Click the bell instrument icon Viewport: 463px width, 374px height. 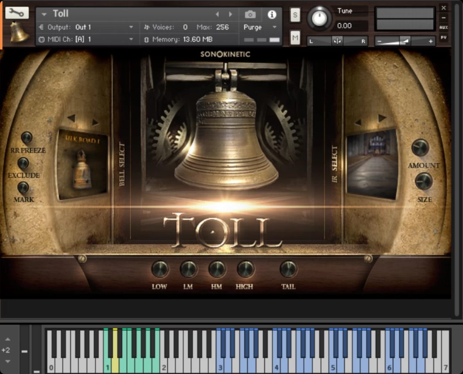[19, 32]
